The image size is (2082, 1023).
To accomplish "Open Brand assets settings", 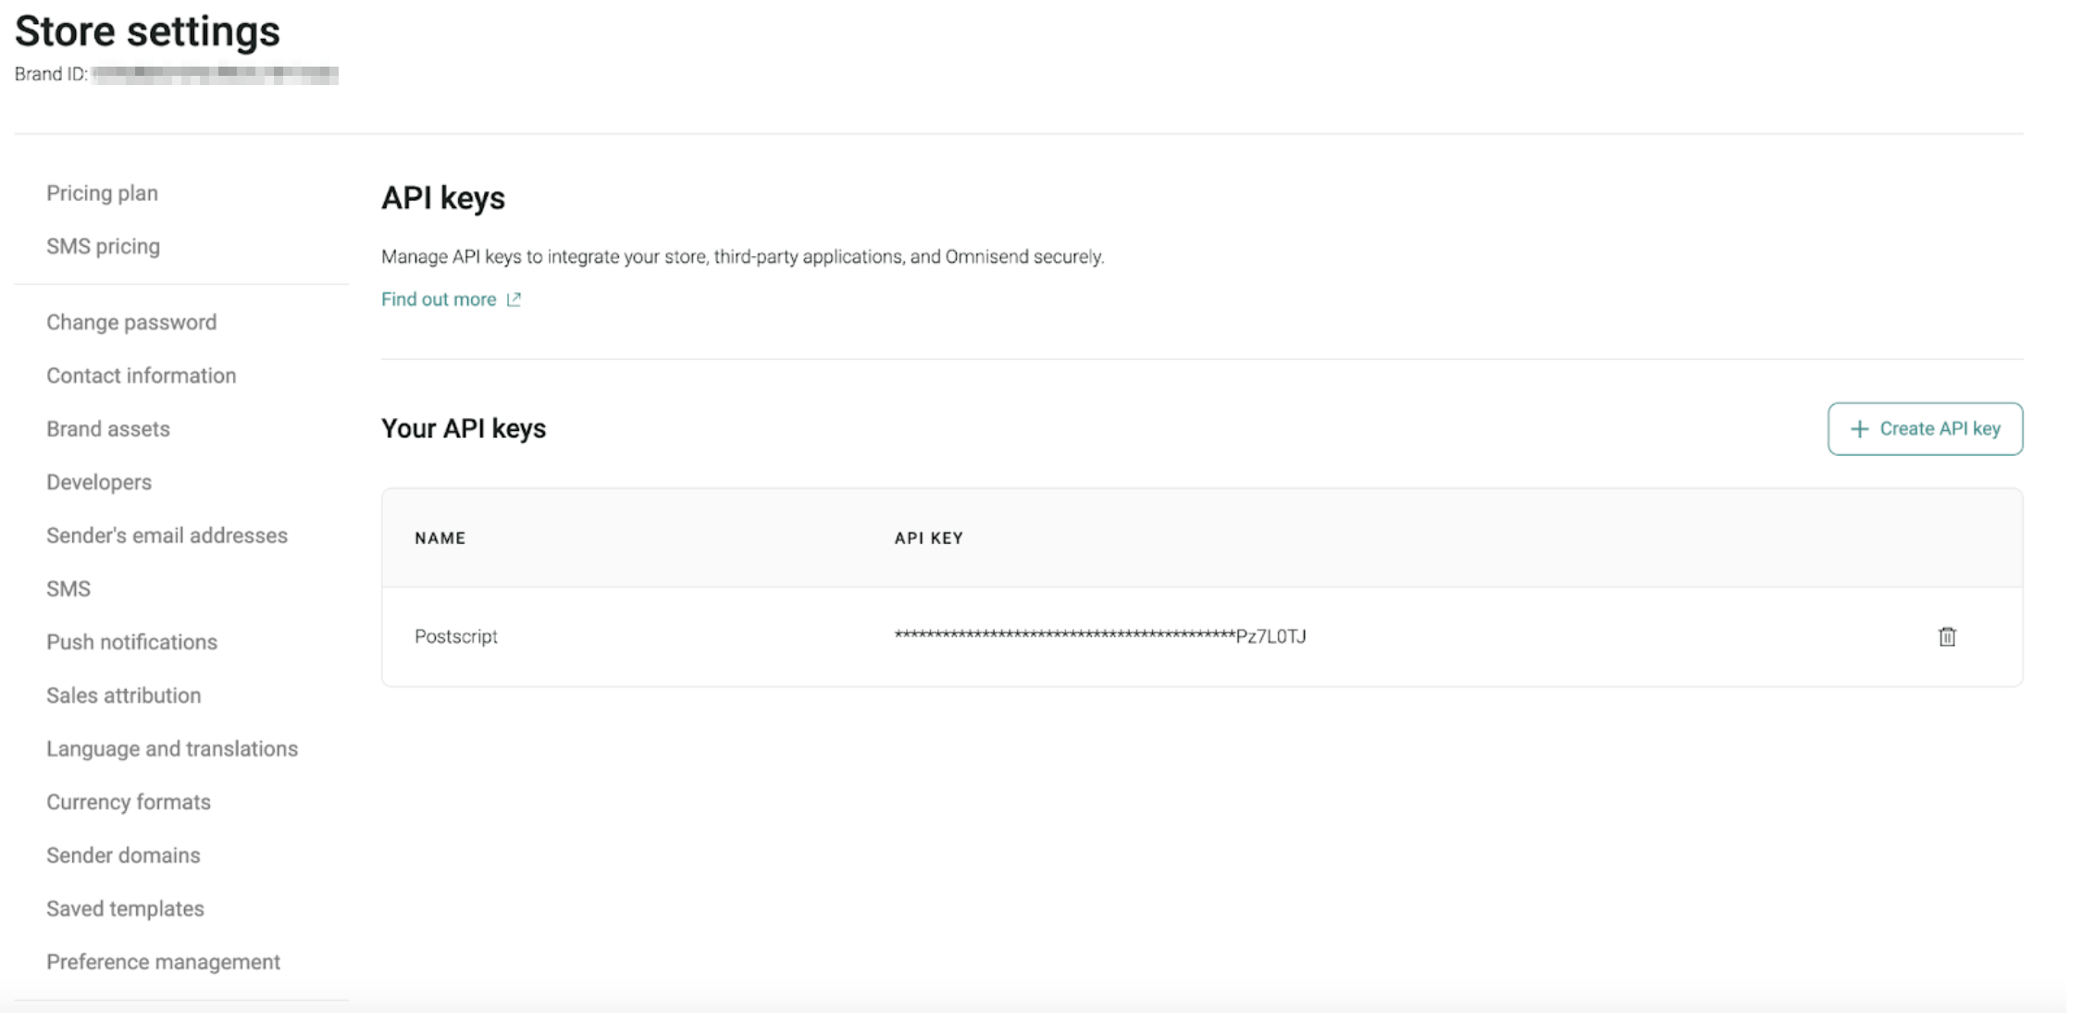I will pyautogui.click(x=108, y=429).
